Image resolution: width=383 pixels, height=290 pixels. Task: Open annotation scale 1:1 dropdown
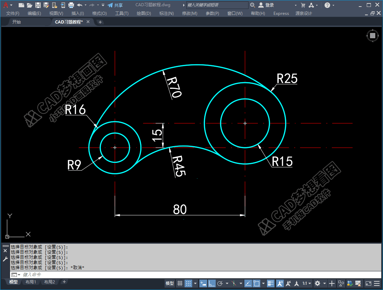[x=307, y=283]
